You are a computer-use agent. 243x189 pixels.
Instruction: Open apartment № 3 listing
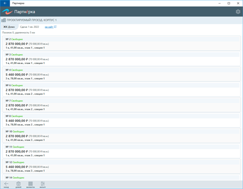121,59
